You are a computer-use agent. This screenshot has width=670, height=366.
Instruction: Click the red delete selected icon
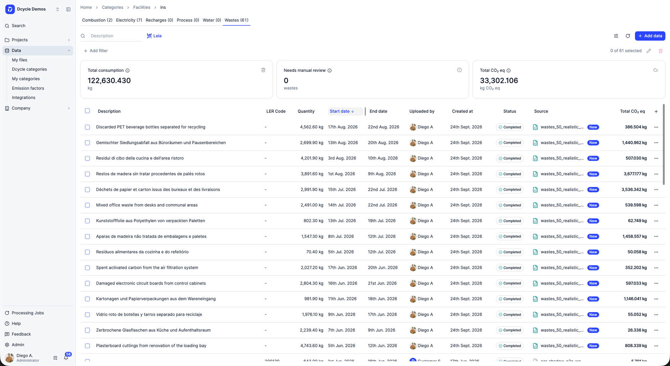click(x=661, y=51)
